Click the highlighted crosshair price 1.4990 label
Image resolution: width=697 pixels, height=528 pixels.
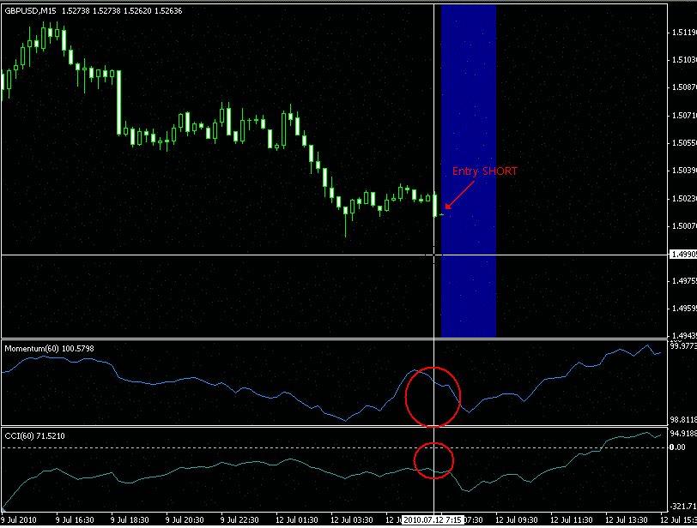tap(682, 255)
